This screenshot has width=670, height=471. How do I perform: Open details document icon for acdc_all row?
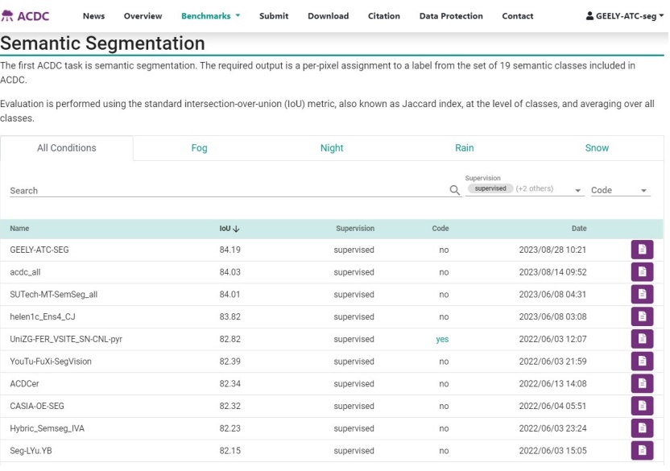pyautogui.click(x=642, y=272)
